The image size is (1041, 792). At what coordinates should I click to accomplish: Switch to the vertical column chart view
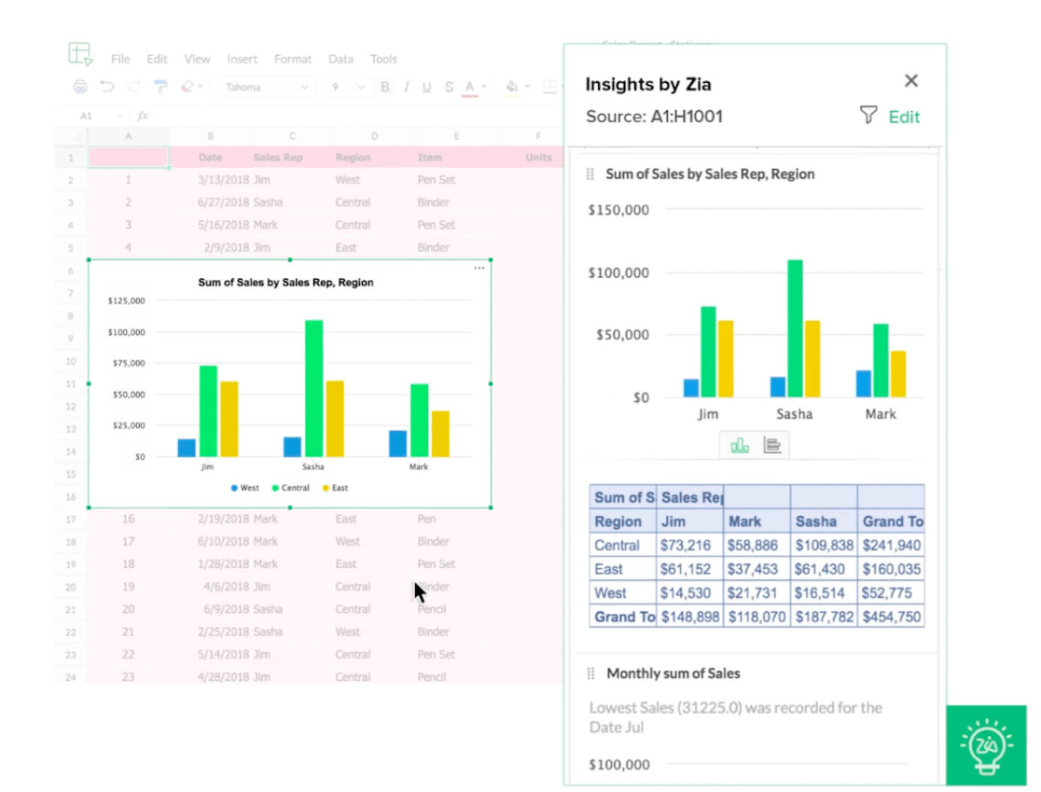point(740,445)
